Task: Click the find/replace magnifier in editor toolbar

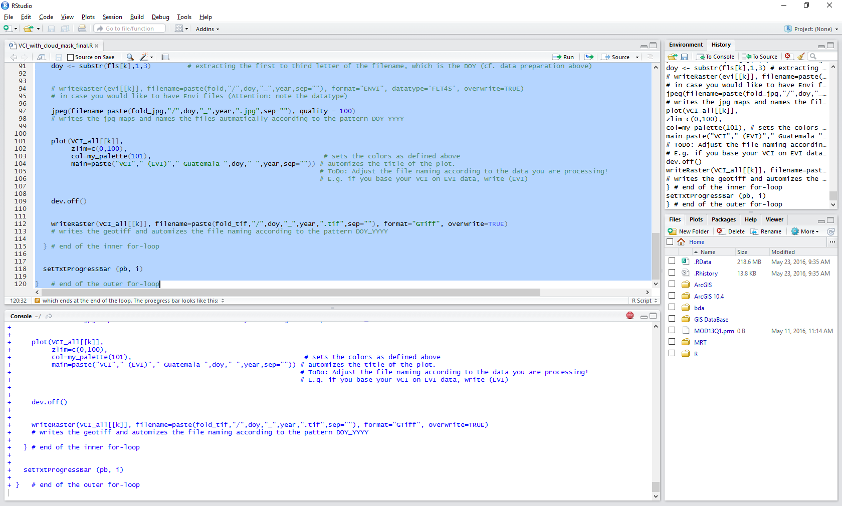Action: (130, 57)
